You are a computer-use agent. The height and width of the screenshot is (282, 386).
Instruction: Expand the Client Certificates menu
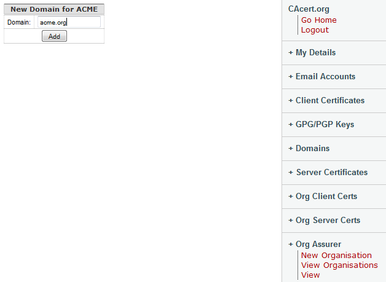coord(329,101)
